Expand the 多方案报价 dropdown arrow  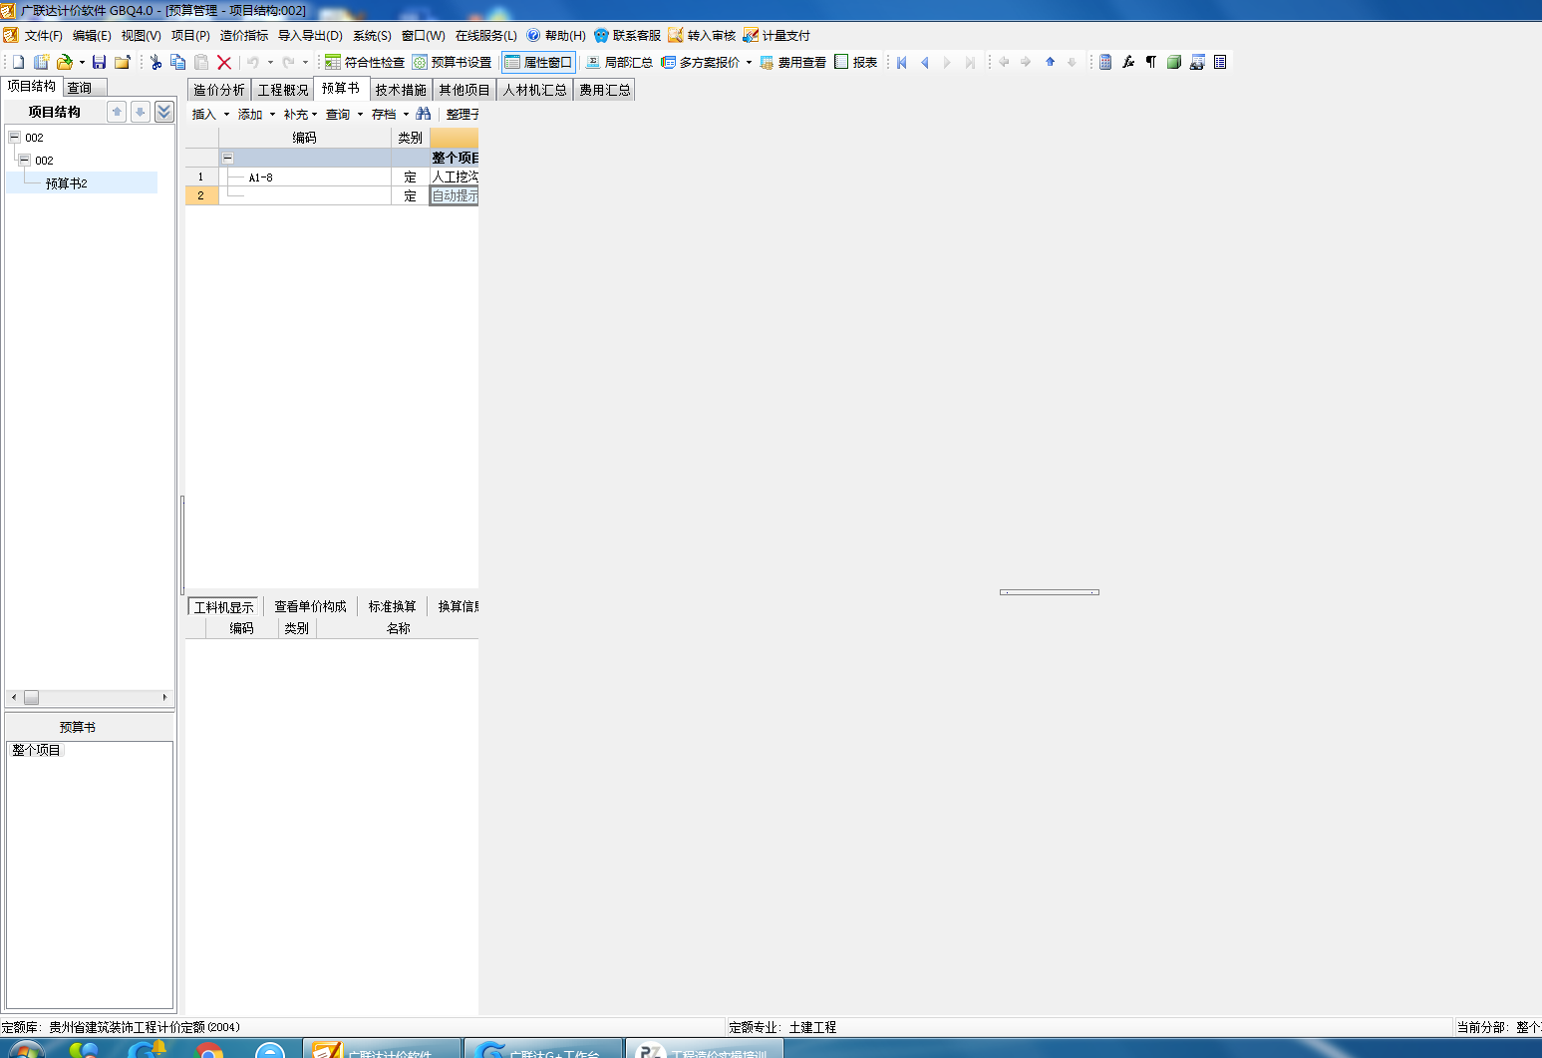[x=749, y=62]
